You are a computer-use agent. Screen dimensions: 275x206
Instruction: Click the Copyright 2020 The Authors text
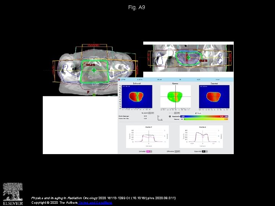[x=54, y=203]
